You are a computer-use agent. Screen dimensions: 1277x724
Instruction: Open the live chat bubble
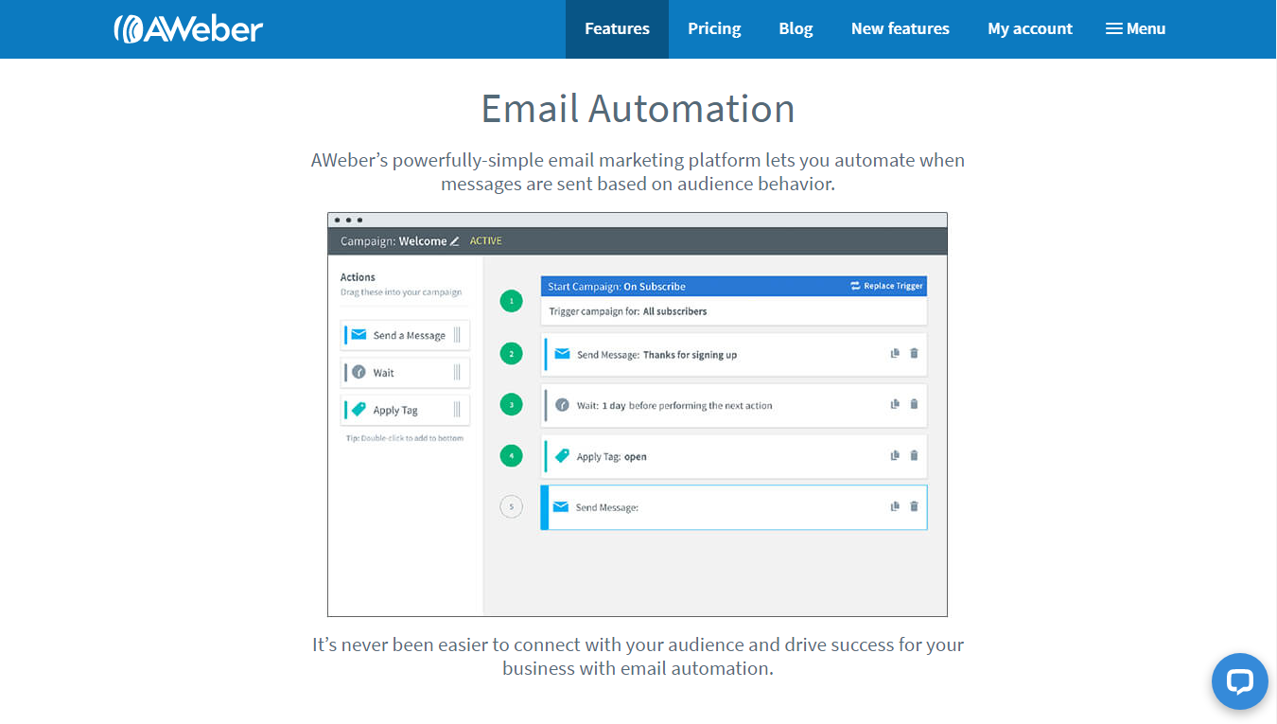[1239, 681]
